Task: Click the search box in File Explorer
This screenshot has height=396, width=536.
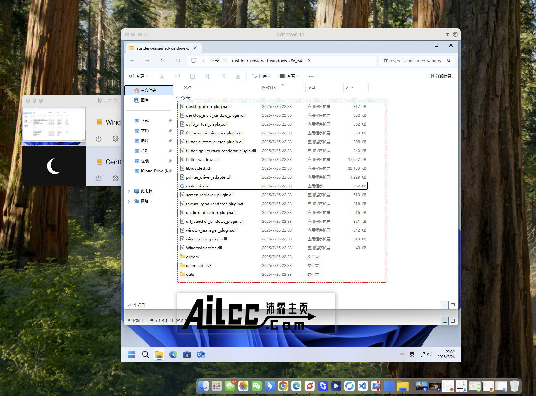Action: [x=417, y=61]
